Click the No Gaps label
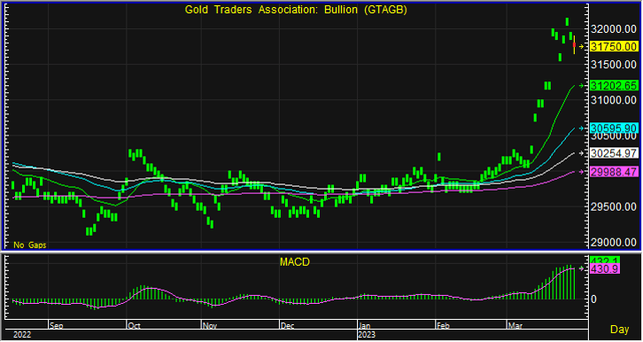 click(30, 245)
